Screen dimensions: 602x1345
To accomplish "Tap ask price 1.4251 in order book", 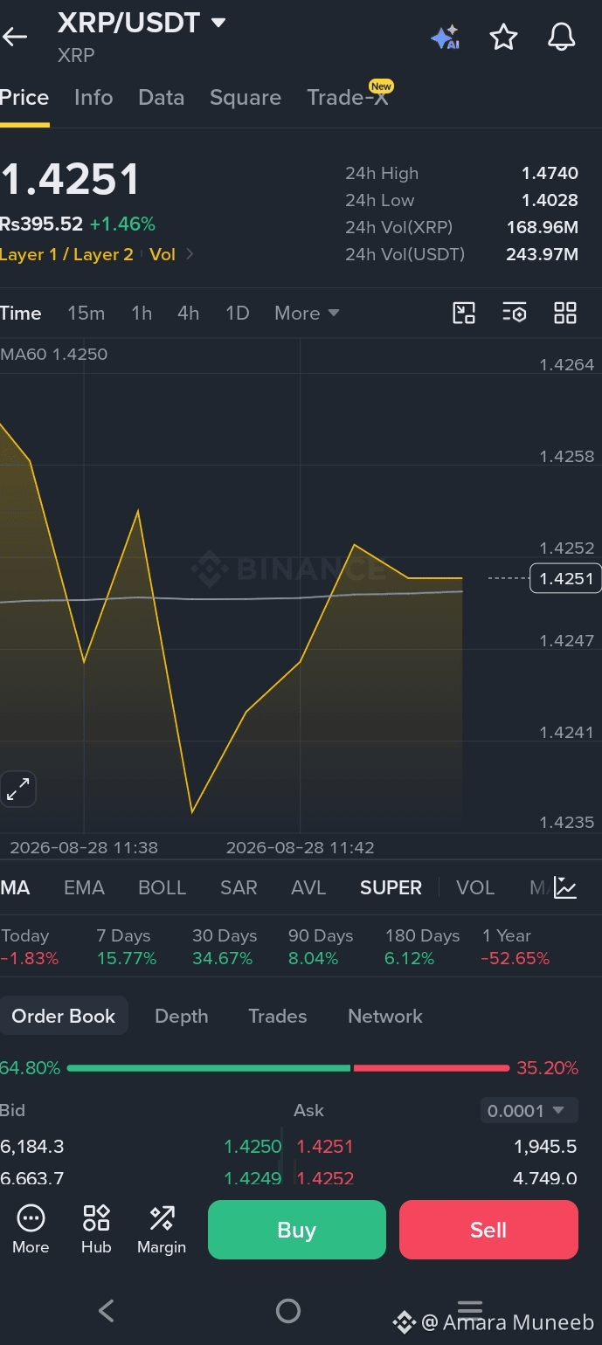I will coord(325,1147).
